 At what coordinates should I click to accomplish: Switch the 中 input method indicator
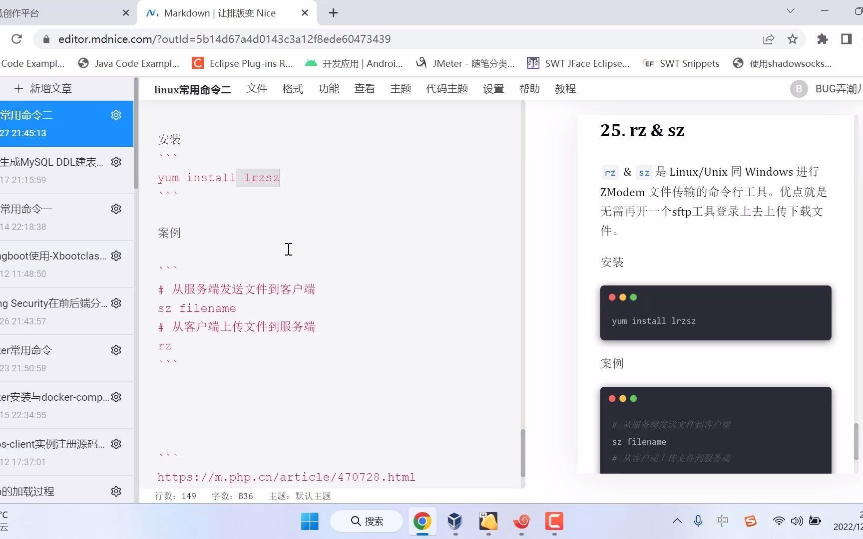(x=722, y=521)
